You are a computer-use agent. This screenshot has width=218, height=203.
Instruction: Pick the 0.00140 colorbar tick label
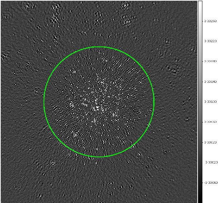tap(211, 82)
